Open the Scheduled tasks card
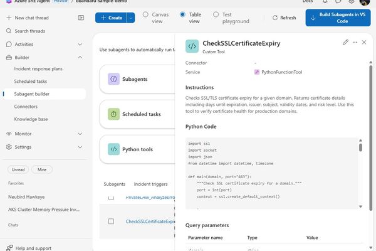 tap(137, 114)
